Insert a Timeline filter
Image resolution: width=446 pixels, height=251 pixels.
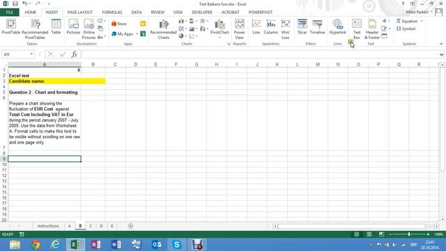317,26
